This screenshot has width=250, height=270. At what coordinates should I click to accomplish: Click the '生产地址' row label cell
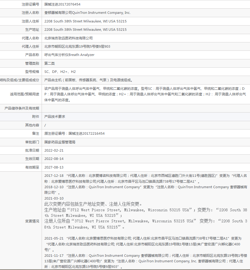[x=32, y=30]
